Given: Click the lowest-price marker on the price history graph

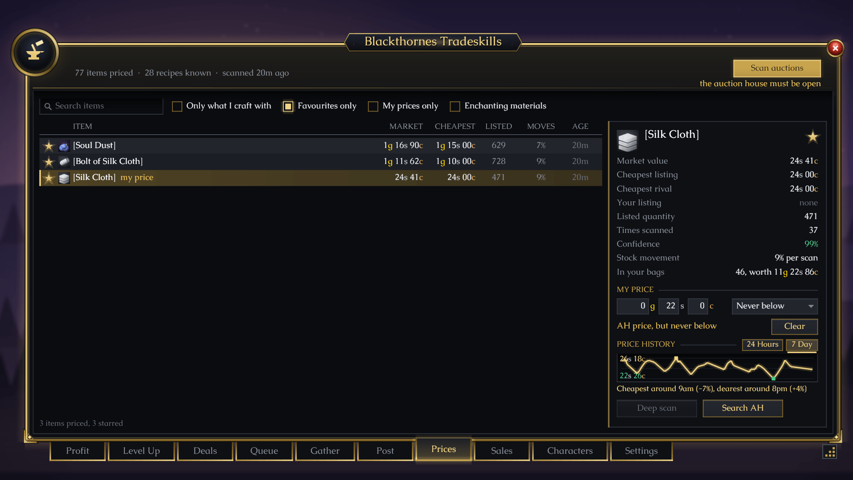Looking at the screenshot, I should pyautogui.click(x=773, y=378).
